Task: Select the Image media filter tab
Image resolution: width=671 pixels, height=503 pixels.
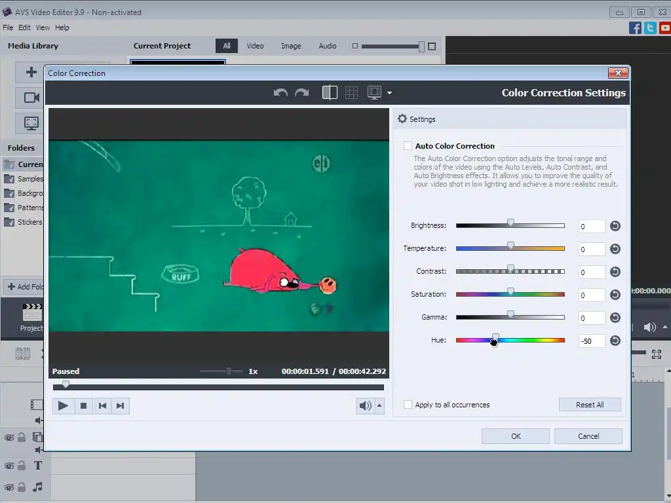Action: 291,46
